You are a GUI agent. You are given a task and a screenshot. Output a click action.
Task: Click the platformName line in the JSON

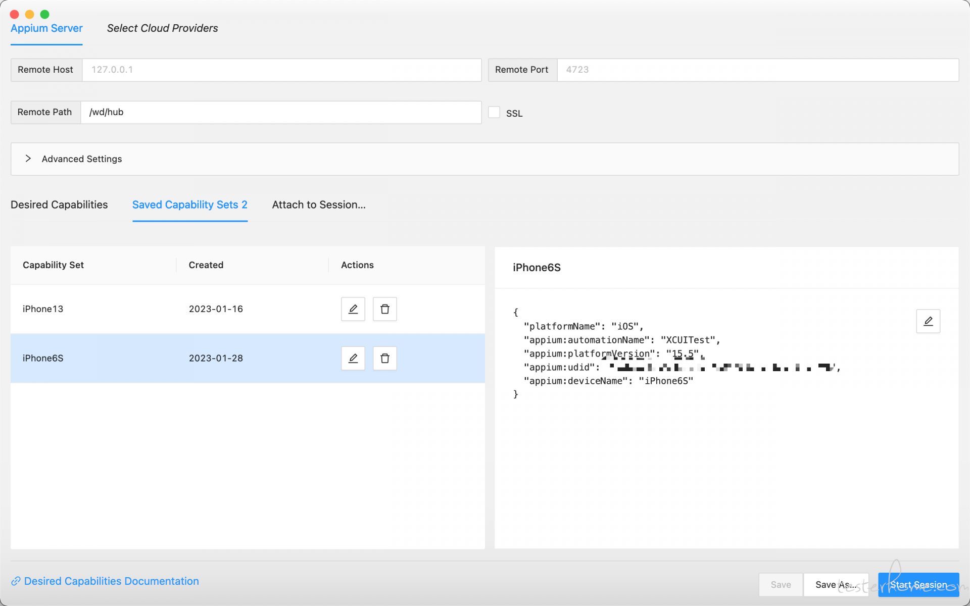(584, 326)
